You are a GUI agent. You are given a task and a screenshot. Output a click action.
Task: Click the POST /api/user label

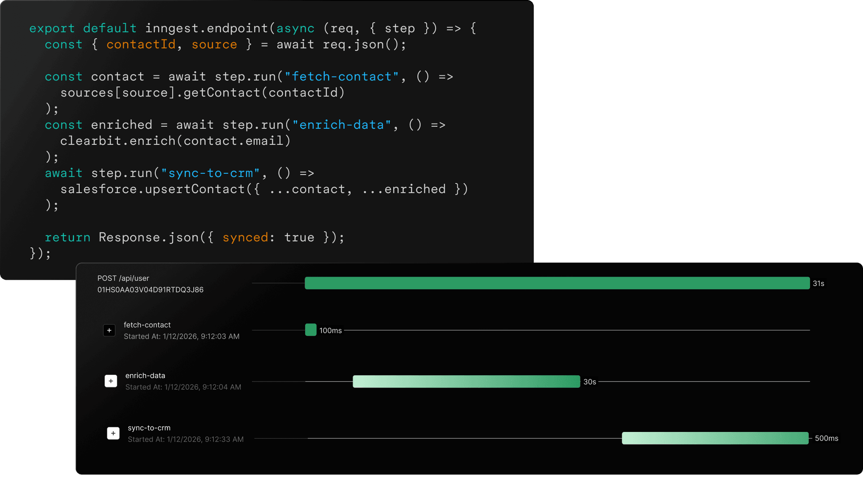[x=123, y=278]
